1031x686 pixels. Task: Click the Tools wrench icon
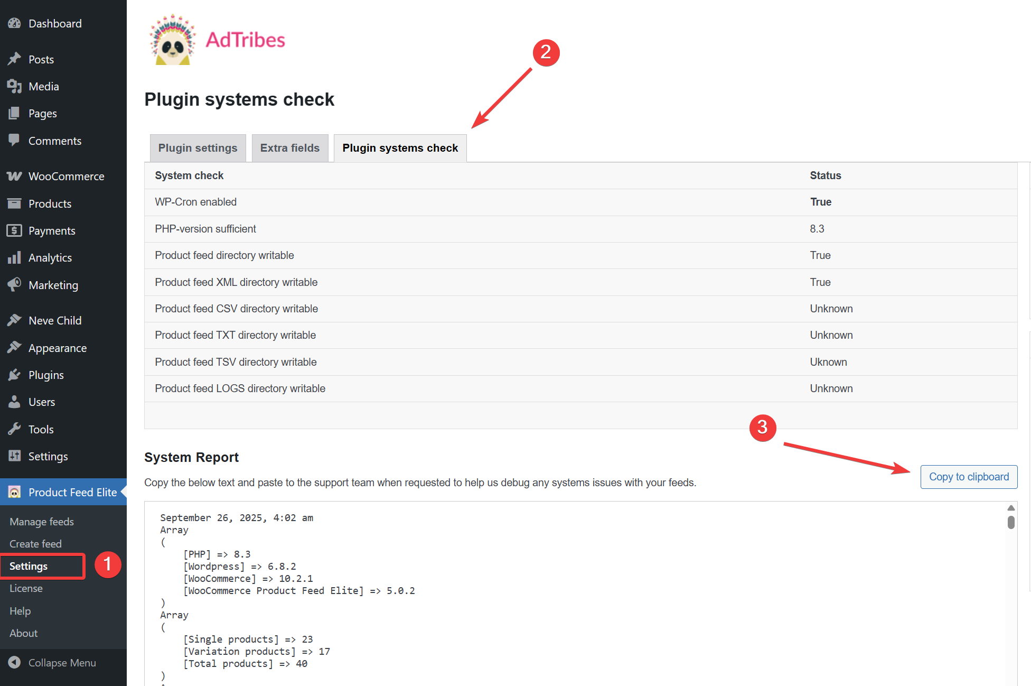[x=14, y=429]
